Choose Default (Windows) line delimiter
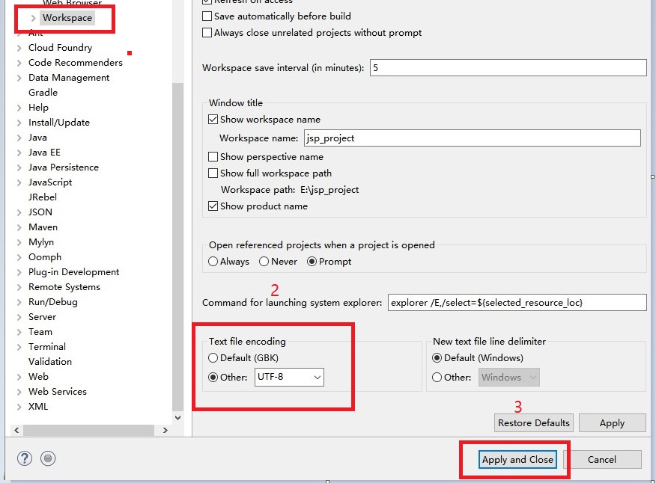The height and width of the screenshot is (483, 656). pyautogui.click(x=437, y=358)
